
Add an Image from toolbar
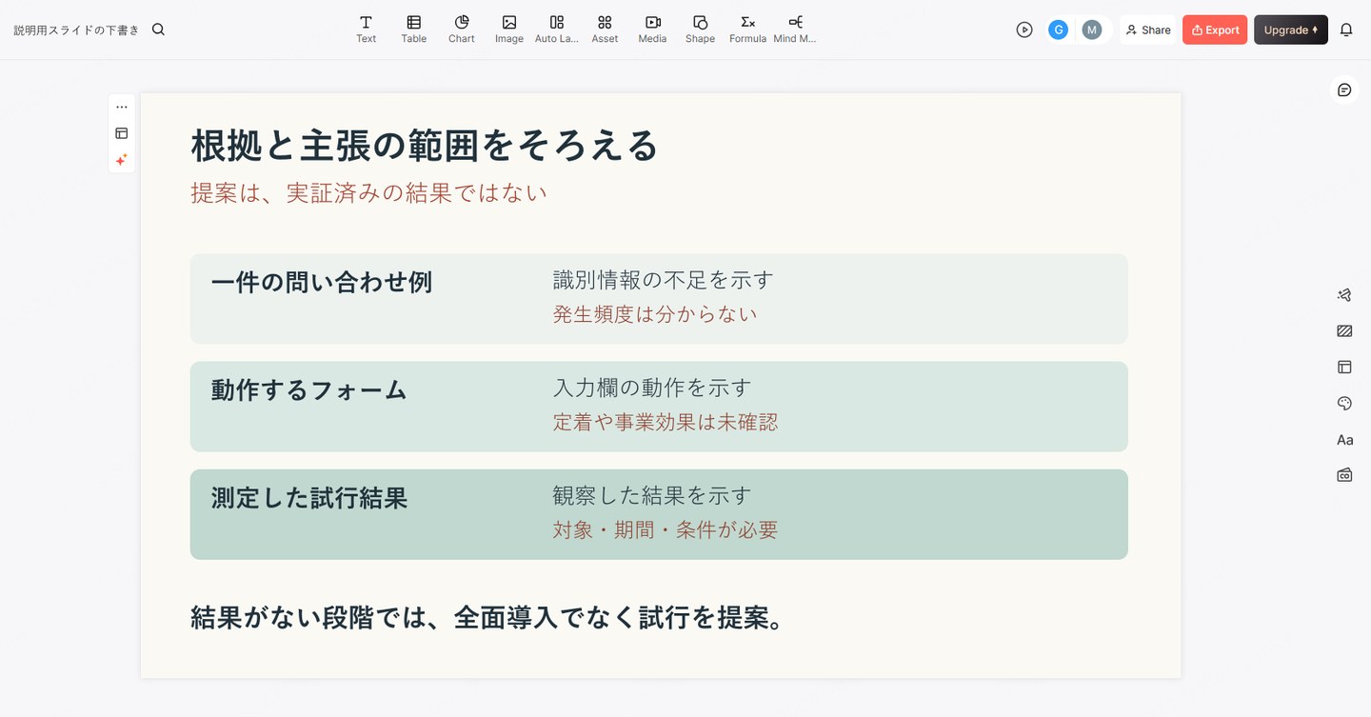pos(509,30)
